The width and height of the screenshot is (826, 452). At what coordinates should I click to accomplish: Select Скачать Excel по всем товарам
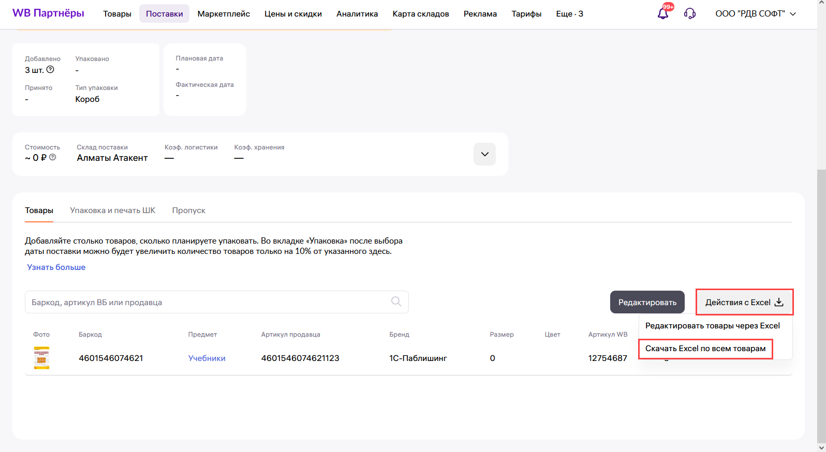pos(705,349)
